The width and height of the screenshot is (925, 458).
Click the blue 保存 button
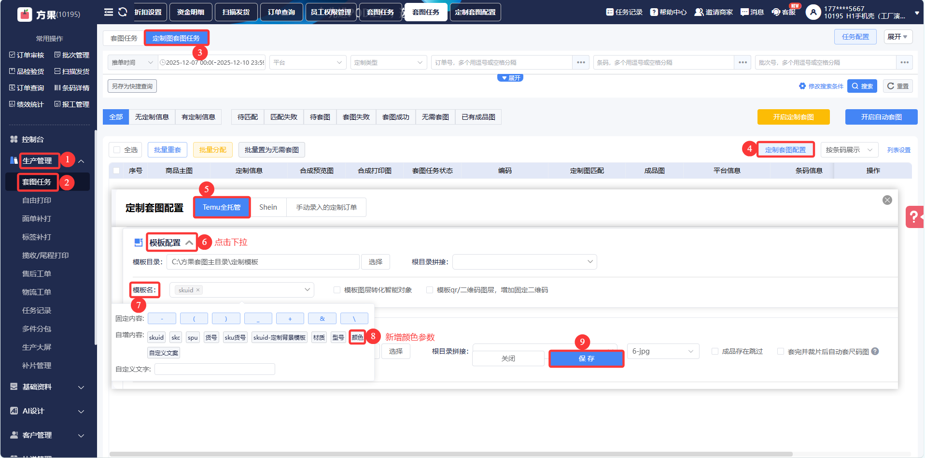coord(586,358)
